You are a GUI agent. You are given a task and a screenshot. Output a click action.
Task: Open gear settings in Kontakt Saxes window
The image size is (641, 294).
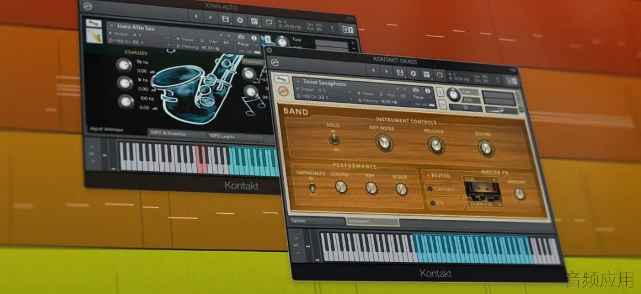click(x=413, y=73)
